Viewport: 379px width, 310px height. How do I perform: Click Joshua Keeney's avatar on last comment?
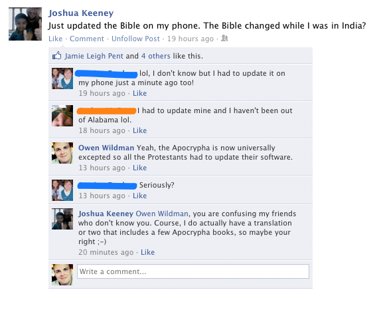tap(62, 219)
